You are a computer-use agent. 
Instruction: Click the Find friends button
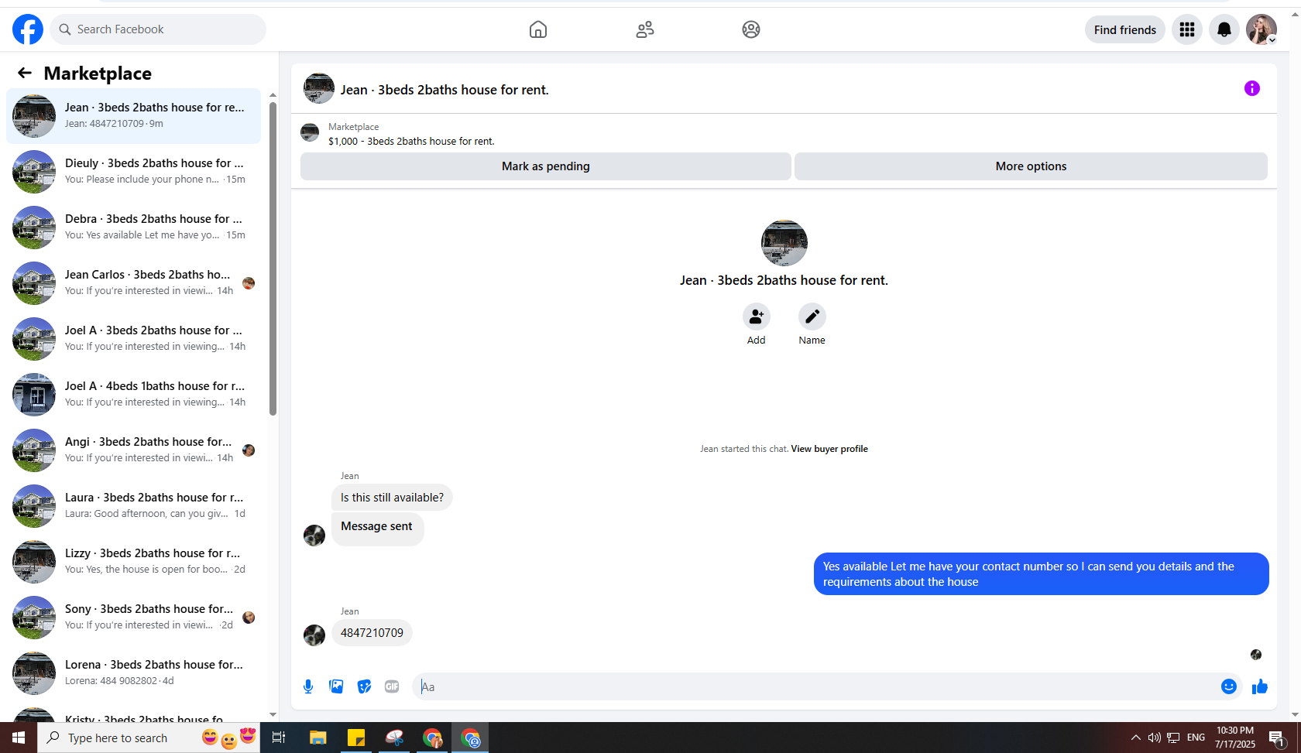click(1125, 29)
